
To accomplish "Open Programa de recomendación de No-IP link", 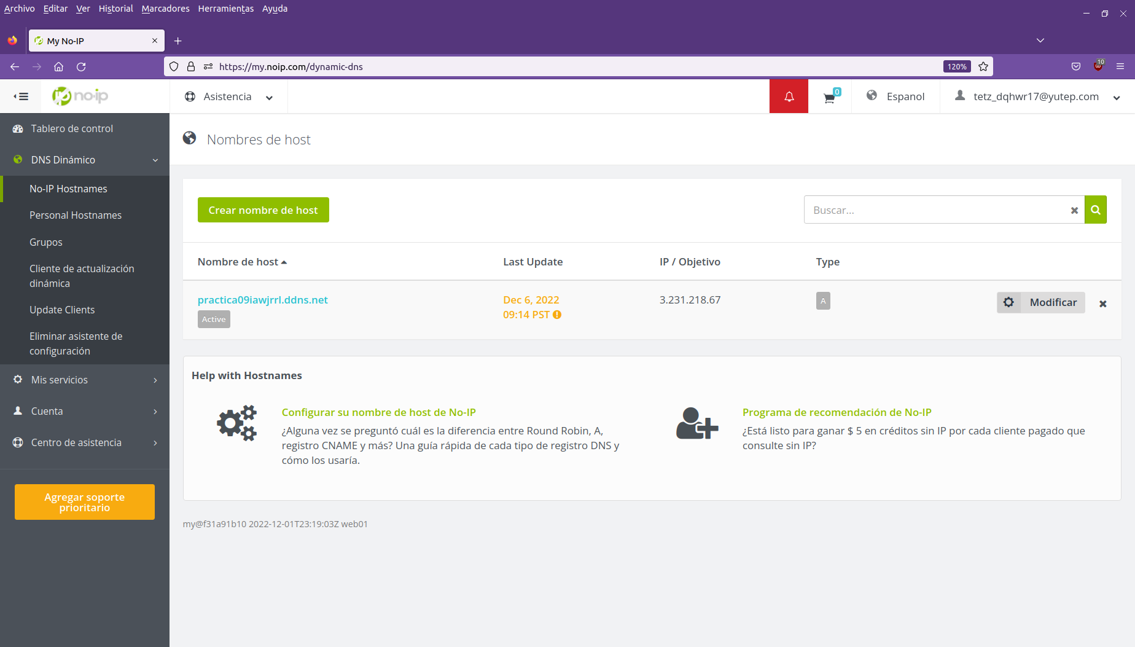I will pyautogui.click(x=837, y=412).
